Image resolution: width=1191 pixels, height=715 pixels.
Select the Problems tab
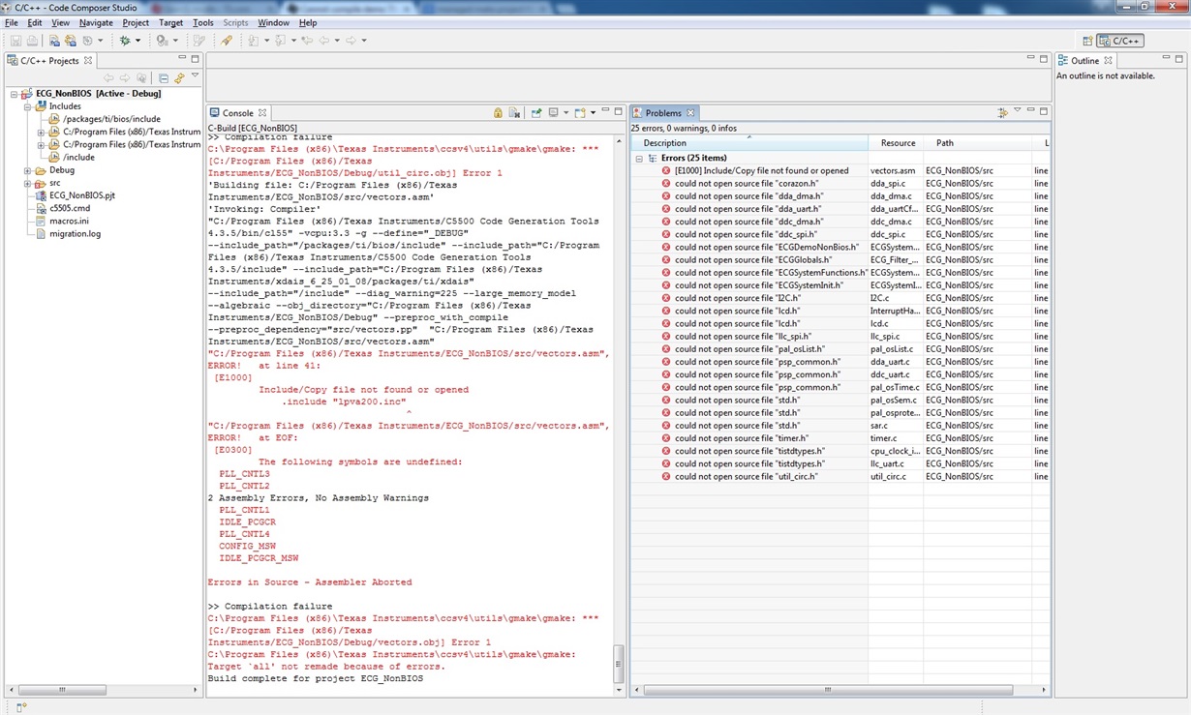click(x=663, y=113)
